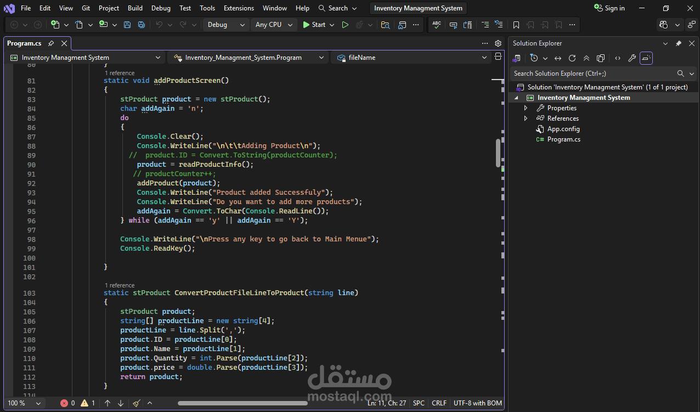Refresh Solution Explorer with the refresh icon
Image resolution: width=700 pixels, height=412 pixels.
(x=572, y=58)
